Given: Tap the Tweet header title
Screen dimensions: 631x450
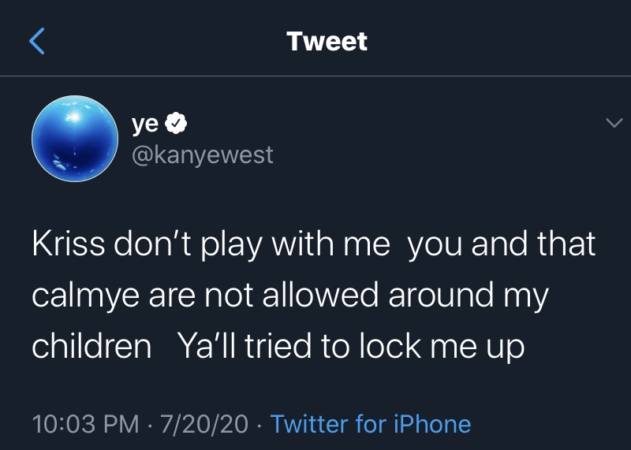Looking at the screenshot, I should pos(327,41).
